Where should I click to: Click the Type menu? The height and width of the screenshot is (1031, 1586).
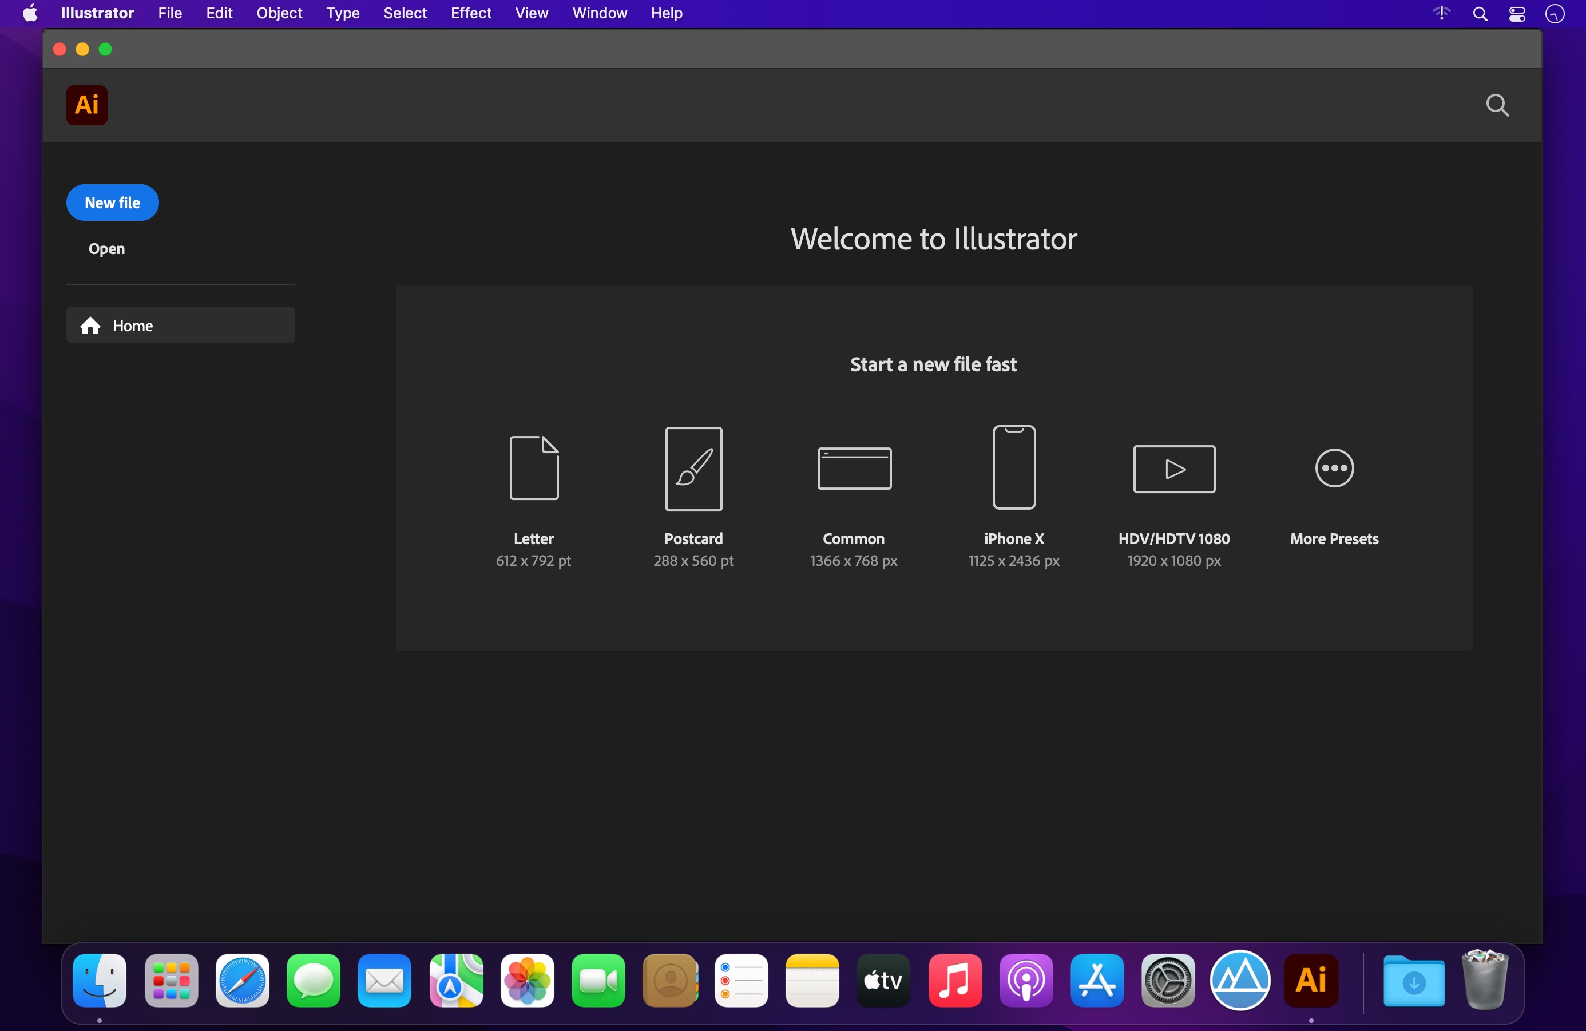point(342,13)
